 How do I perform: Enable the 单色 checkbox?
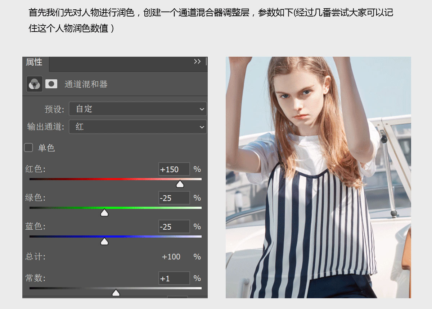click(x=28, y=148)
